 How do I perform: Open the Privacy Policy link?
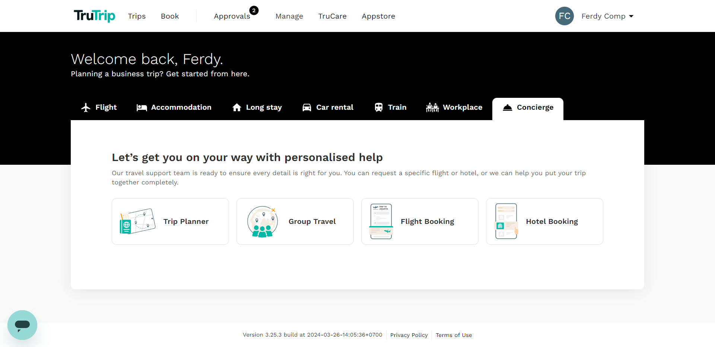(x=409, y=335)
